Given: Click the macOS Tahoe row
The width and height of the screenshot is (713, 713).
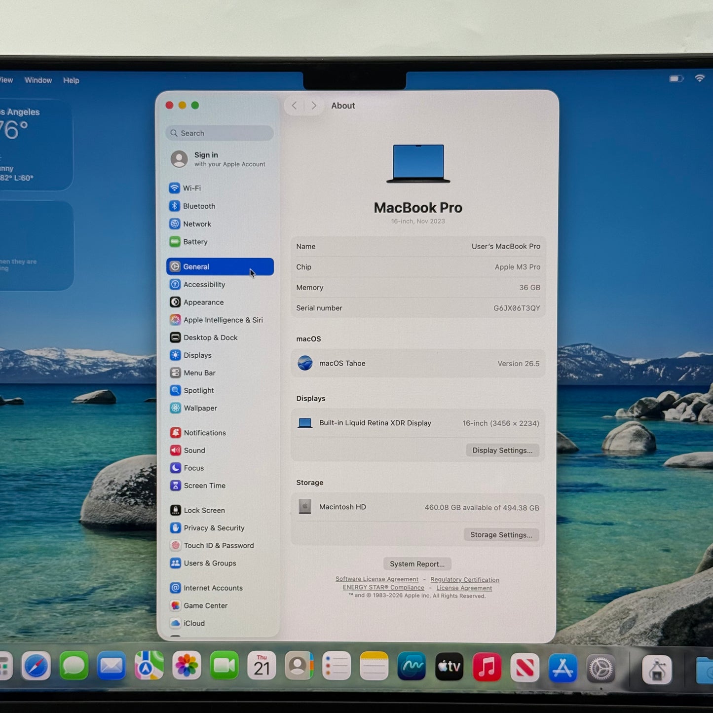Looking at the screenshot, I should click(x=418, y=363).
